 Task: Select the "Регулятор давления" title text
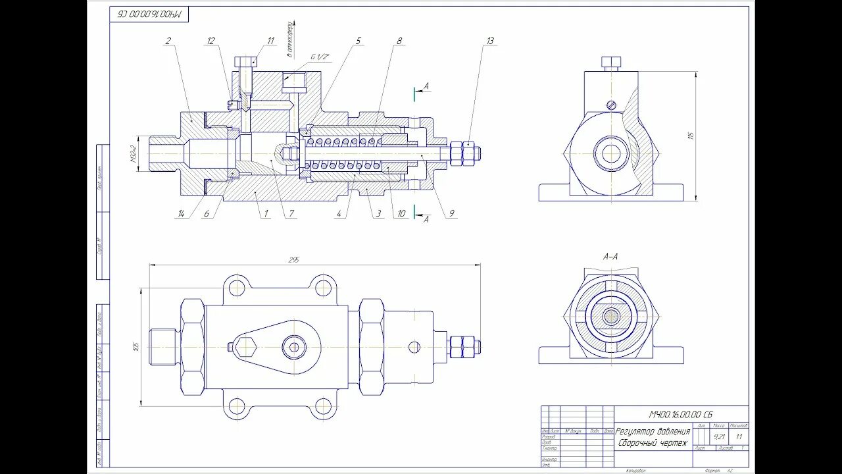(653, 432)
